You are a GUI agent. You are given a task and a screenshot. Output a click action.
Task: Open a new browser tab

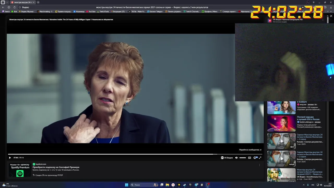[x=38, y=2]
